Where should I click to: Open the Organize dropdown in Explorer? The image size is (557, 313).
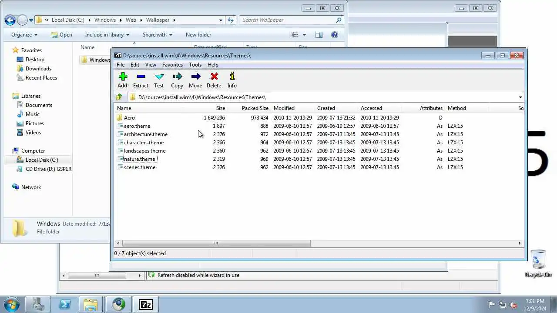[x=24, y=35]
